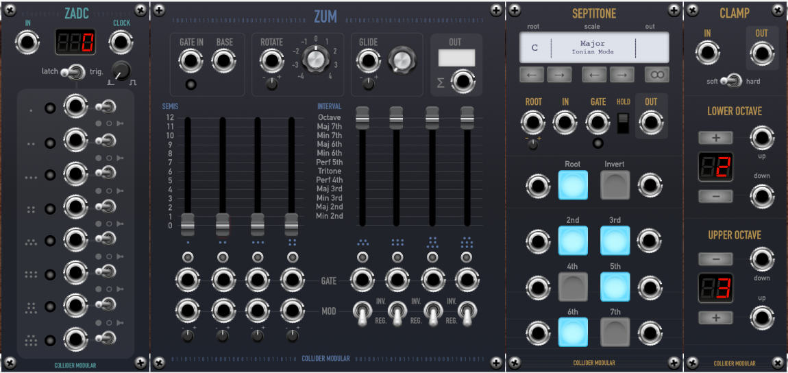The height and width of the screenshot is (373, 788).
Task: Click Septitone root right arrow button
Action: (x=559, y=75)
